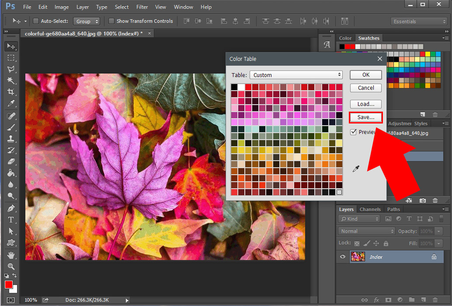Viewport: 452px width, 306px height.
Task: Add a layer style via fx icon
Action: [x=376, y=300]
